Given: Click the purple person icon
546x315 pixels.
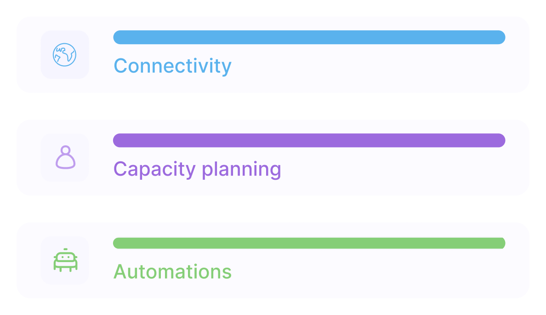Looking at the screenshot, I should 65,157.
